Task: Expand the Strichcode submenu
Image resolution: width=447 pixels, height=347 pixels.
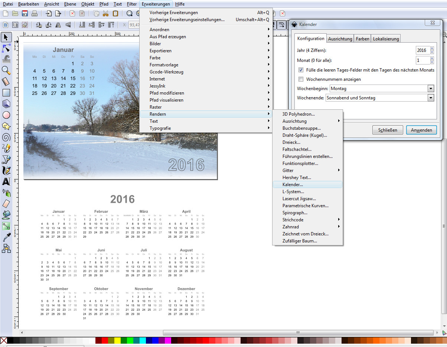Action: (x=307, y=220)
